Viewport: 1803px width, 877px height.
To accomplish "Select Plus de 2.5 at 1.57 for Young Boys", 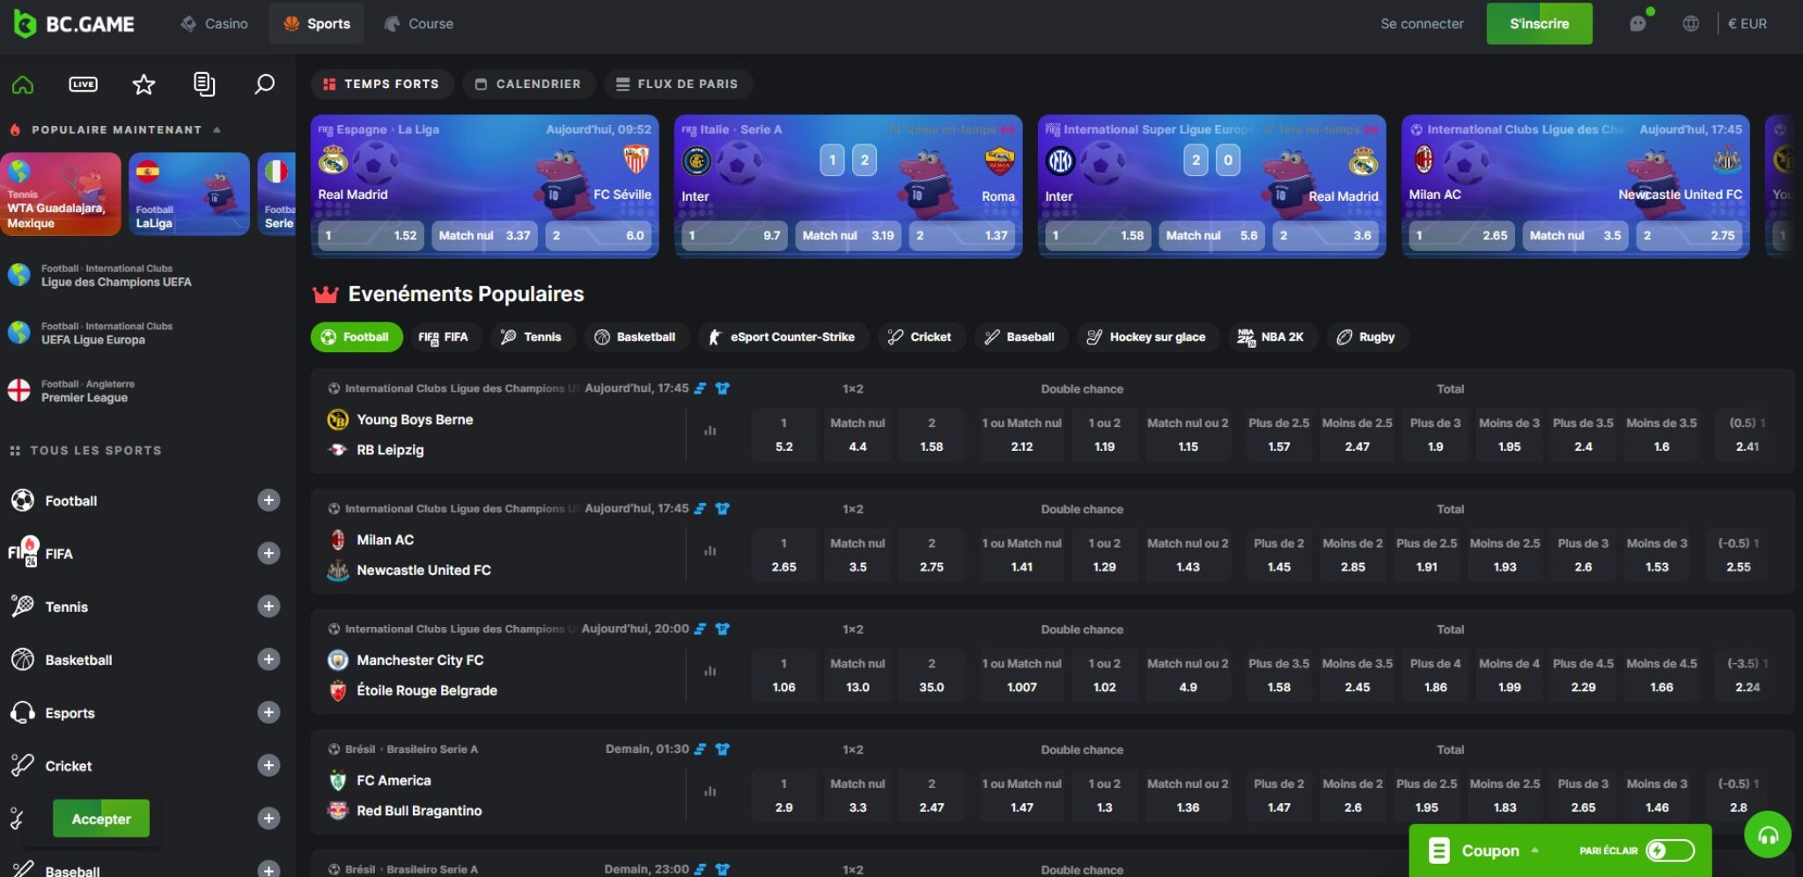I will 1279,435.
